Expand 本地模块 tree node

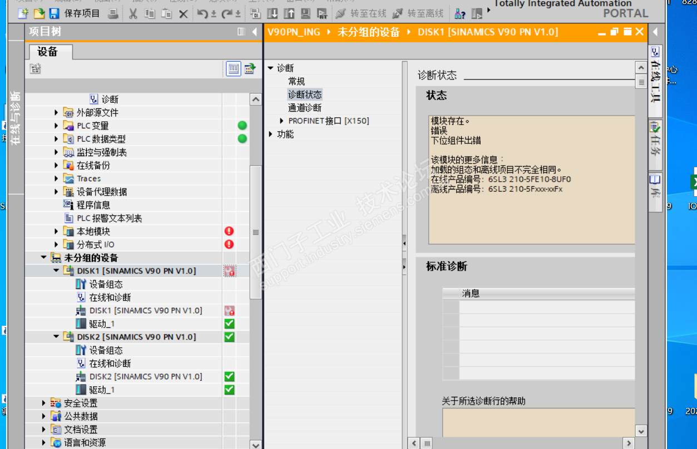point(56,231)
